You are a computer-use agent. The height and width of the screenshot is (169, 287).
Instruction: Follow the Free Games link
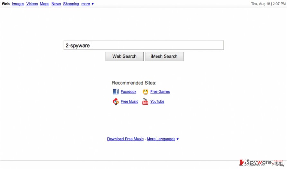(160, 92)
